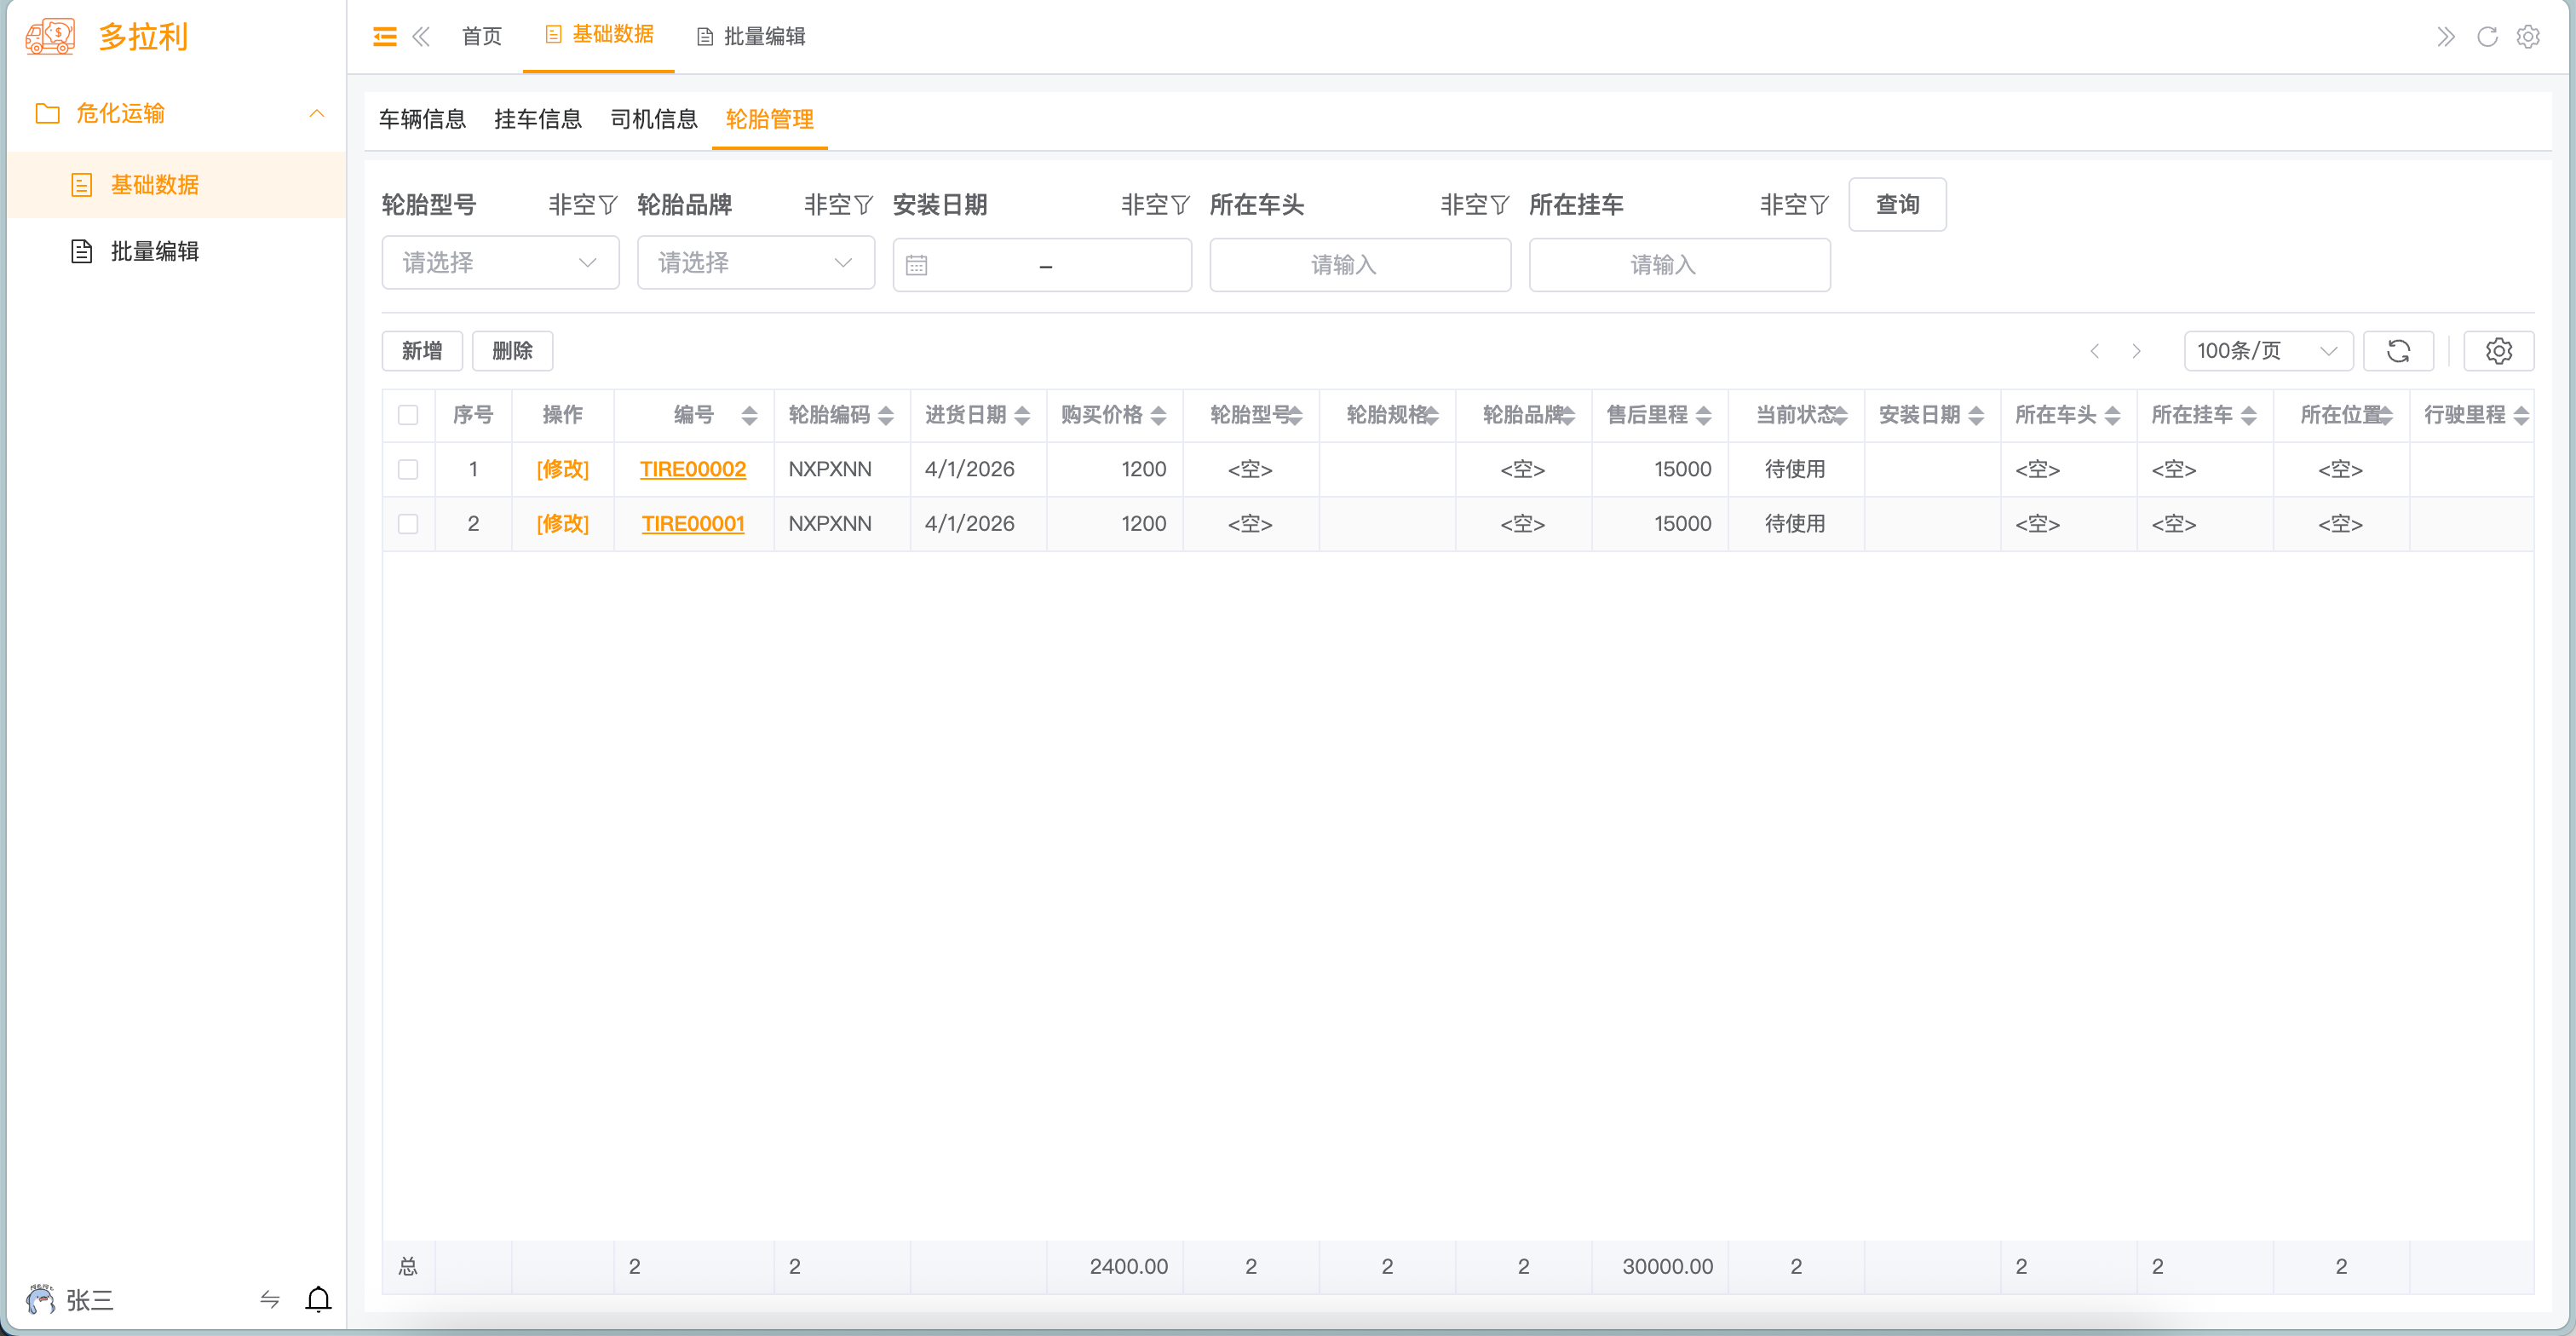Open the filter funnel next to 轮胎型号

(x=609, y=204)
